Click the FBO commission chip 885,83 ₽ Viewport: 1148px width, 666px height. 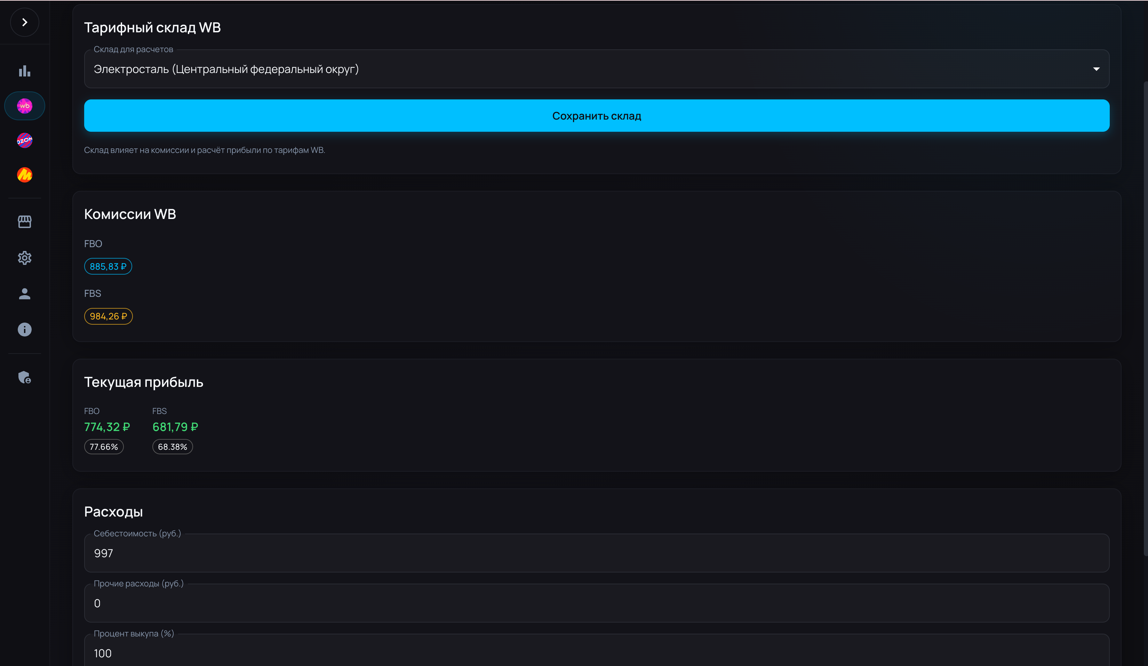tap(108, 267)
